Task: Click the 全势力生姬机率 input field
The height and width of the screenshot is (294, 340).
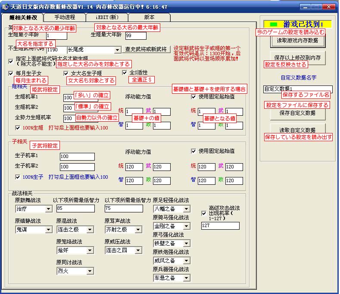Action: coord(81,118)
